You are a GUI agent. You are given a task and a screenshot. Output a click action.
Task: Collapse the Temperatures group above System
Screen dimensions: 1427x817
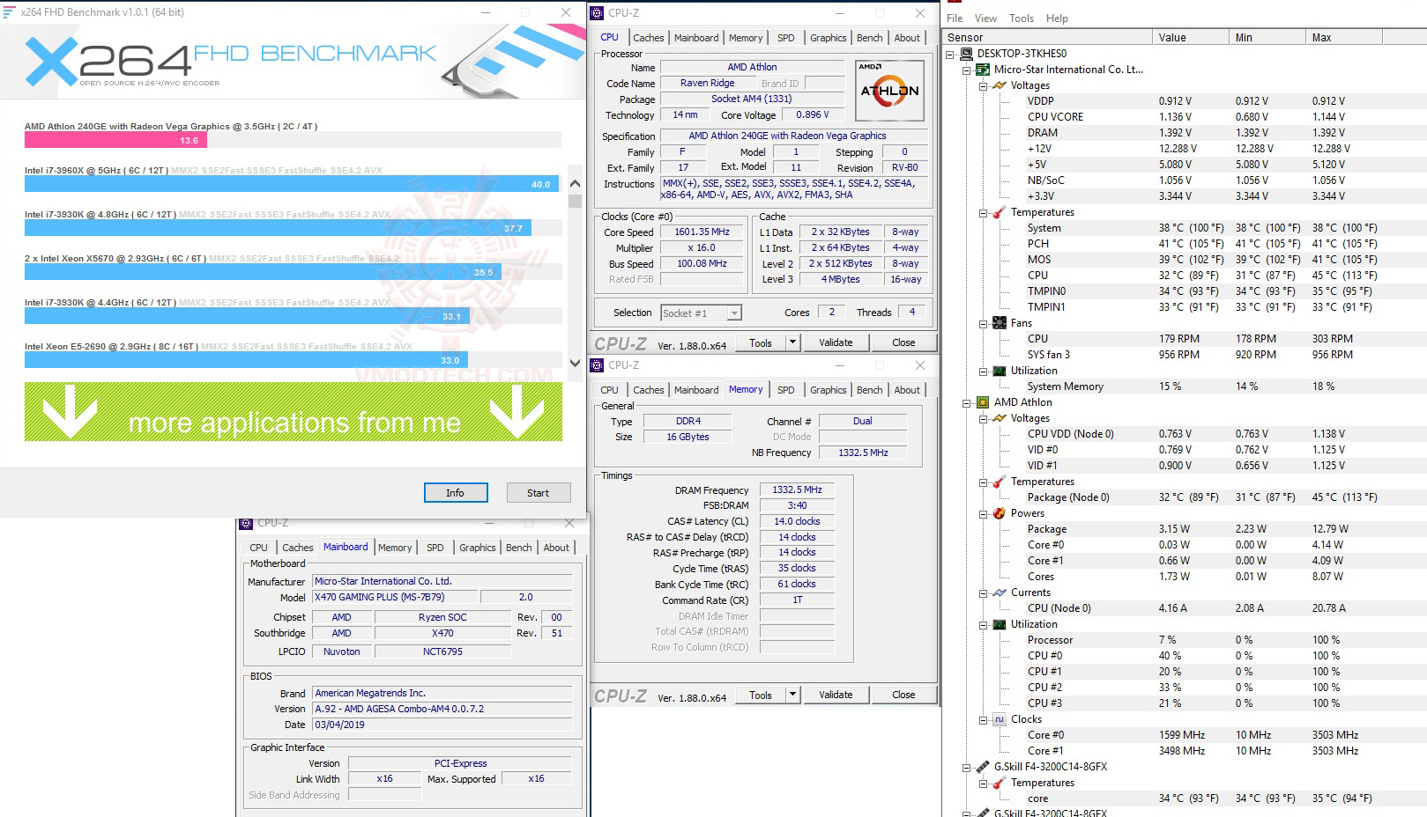click(x=984, y=213)
